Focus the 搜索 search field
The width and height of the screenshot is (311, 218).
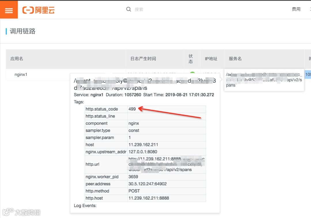tap(139, 9)
